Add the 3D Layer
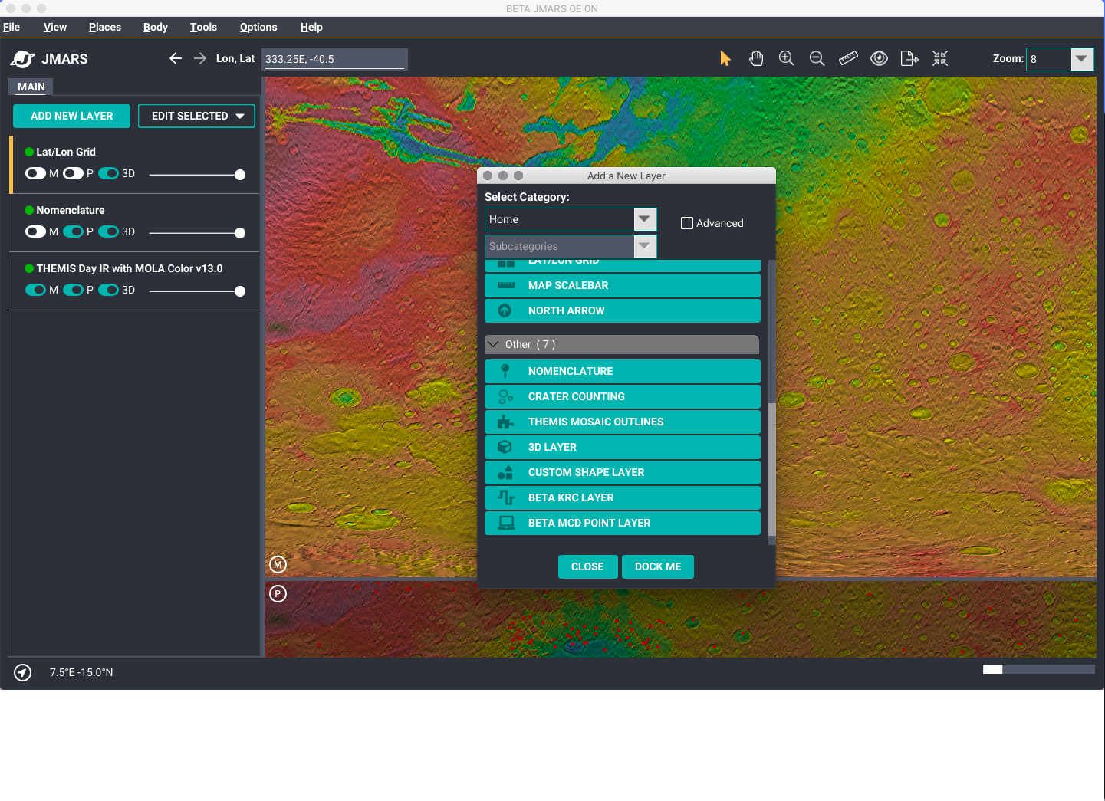 click(622, 447)
